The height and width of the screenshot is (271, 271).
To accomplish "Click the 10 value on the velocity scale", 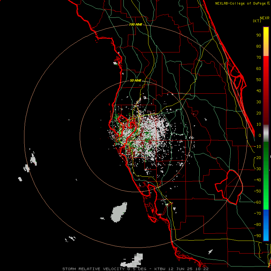I will coord(259,124).
